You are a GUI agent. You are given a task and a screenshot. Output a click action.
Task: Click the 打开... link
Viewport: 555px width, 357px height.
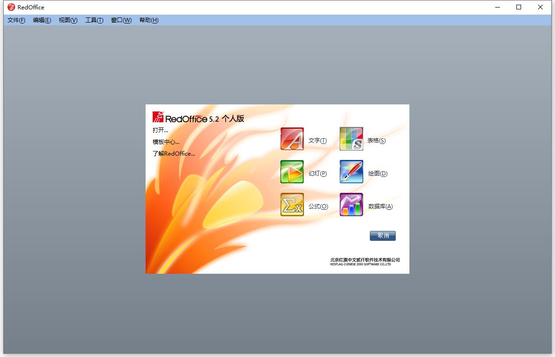pos(160,130)
